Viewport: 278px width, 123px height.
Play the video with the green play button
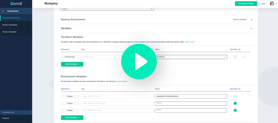click(x=139, y=61)
